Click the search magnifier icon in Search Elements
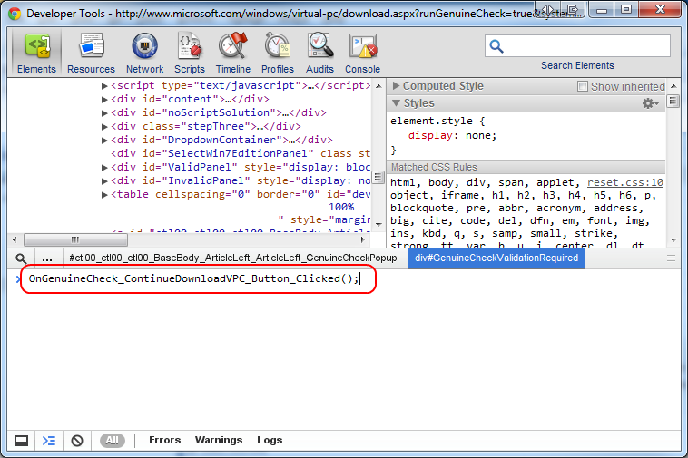Viewport: 688px width, 458px height. coord(496,46)
